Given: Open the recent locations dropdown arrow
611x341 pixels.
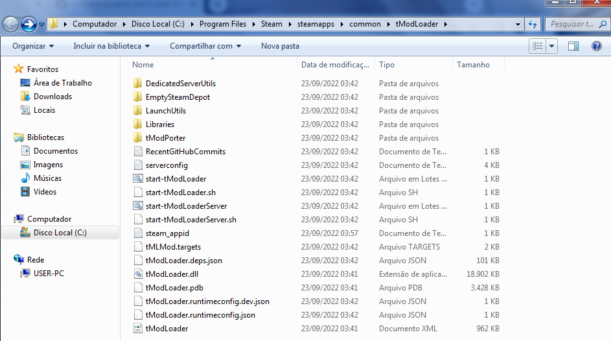Looking at the screenshot, I should coord(41,24).
